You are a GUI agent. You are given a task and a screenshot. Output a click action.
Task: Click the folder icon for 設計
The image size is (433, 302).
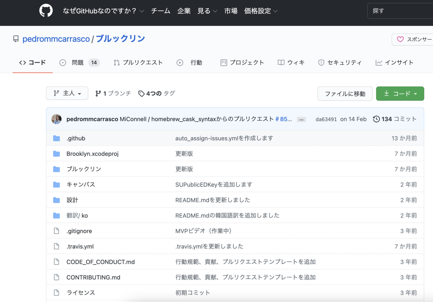point(56,200)
